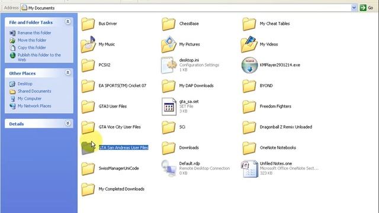This screenshot has height=213, width=379.
Task: Select the gta_sa.set file icon
Action: [169, 106]
